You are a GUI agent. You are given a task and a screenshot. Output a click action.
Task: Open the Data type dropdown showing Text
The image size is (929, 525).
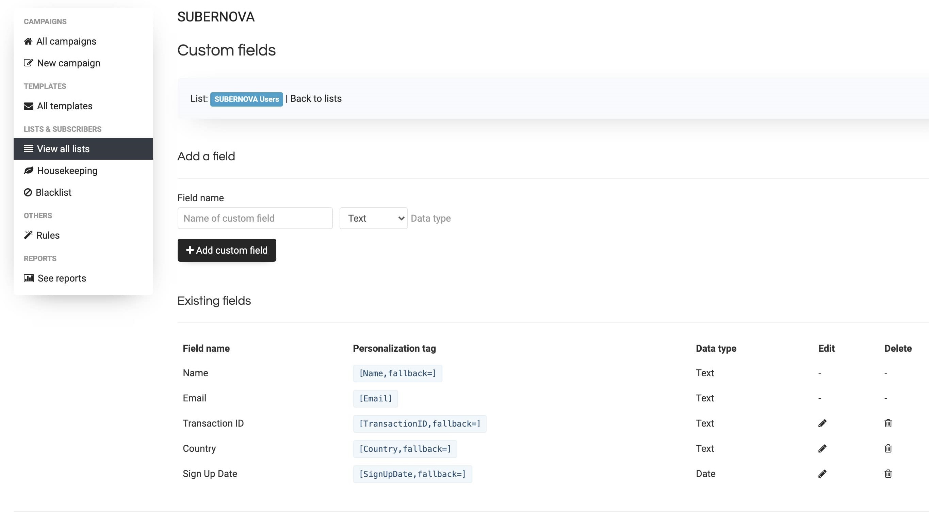click(374, 218)
